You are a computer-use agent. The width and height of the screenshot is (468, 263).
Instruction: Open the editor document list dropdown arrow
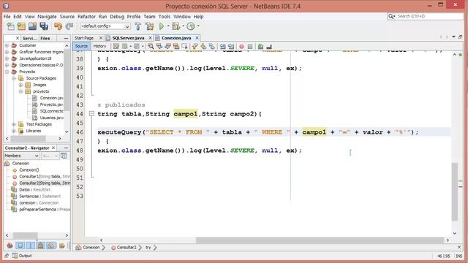(x=453, y=37)
